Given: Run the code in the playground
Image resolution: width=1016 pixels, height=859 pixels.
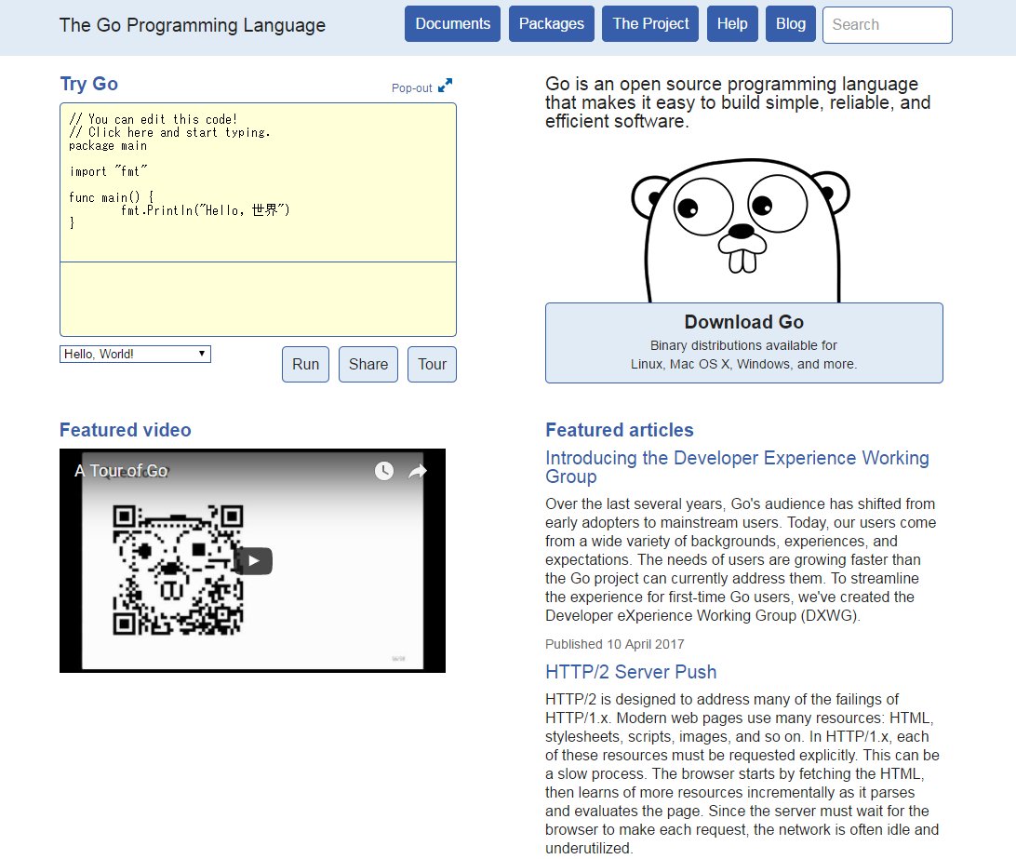Looking at the screenshot, I should tap(305, 364).
